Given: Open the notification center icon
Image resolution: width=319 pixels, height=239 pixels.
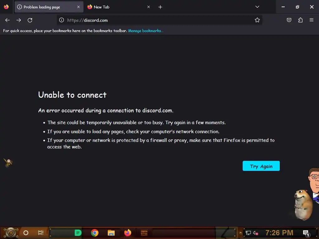Looking at the screenshot, I should click(x=306, y=233).
